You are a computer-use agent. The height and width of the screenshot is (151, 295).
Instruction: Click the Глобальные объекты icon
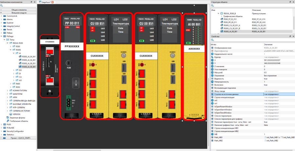coord(8,121)
